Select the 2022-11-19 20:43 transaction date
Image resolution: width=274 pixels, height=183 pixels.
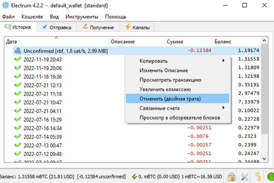click(43, 60)
